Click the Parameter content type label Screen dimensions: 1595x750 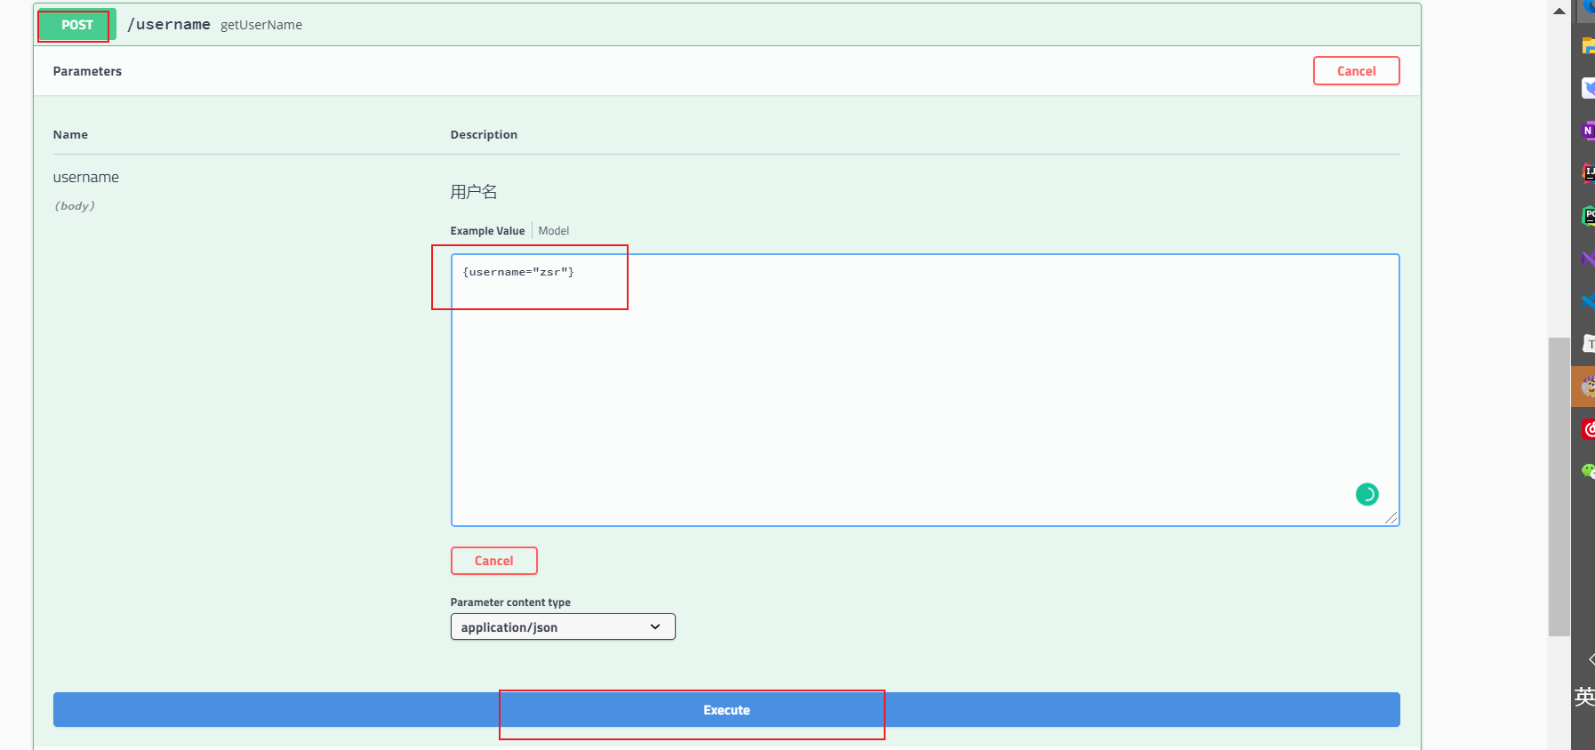(510, 602)
